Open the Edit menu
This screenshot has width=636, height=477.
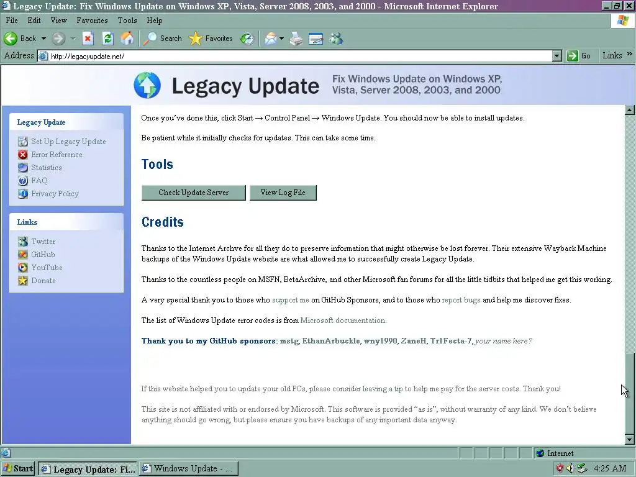[x=34, y=20]
